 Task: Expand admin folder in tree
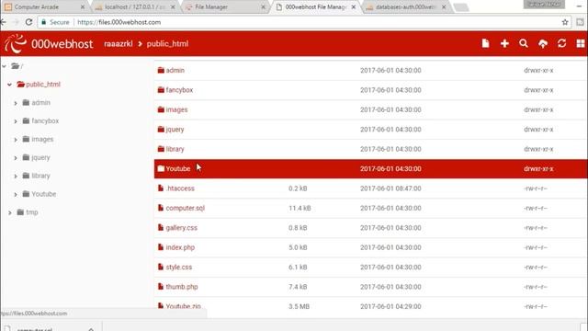[x=16, y=103]
